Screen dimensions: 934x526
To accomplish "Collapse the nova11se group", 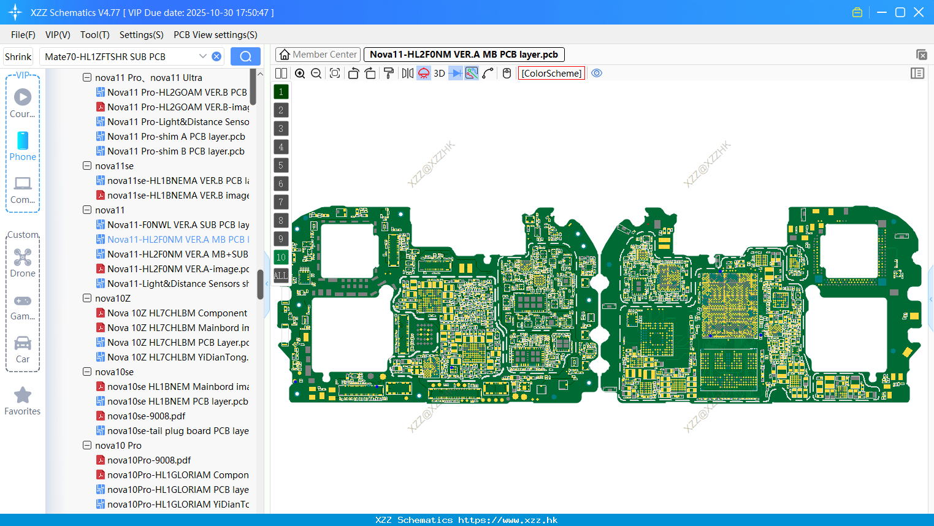I will tap(87, 166).
